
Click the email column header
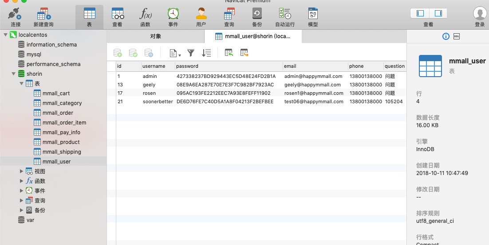(x=315, y=66)
